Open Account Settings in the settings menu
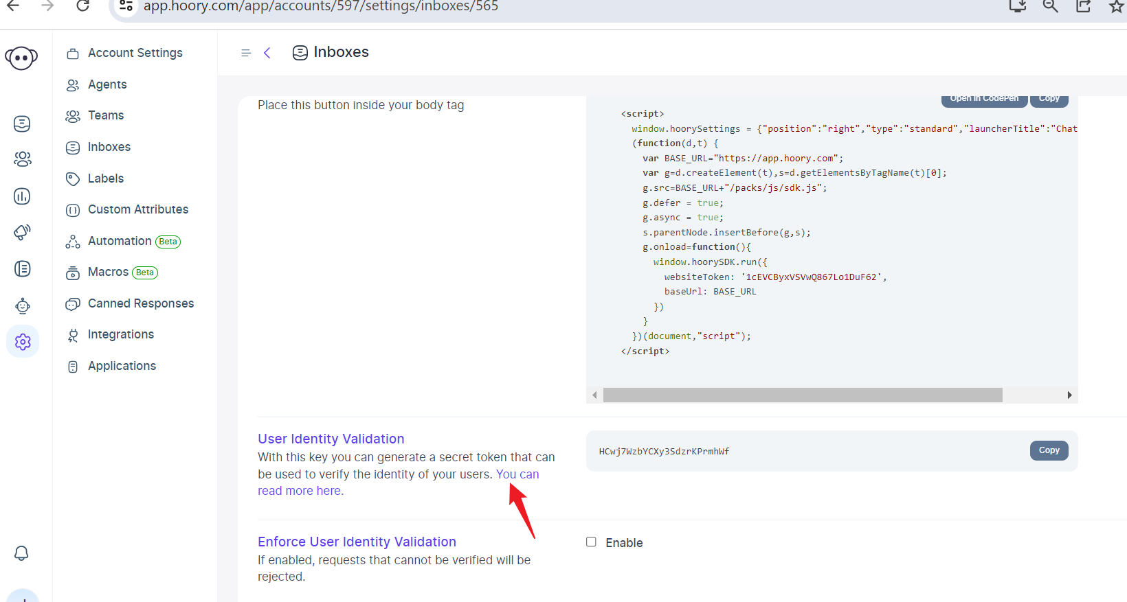Screen dimensions: 1127x602 click(124, 54)
